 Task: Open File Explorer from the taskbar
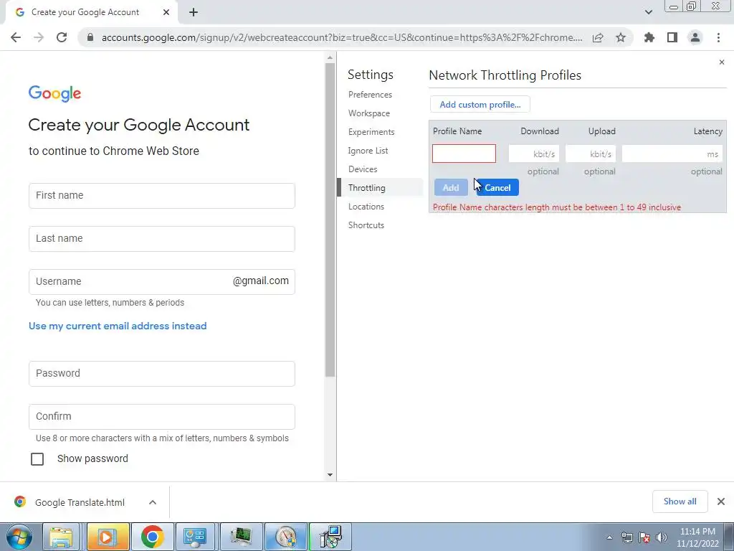(62, 537)
